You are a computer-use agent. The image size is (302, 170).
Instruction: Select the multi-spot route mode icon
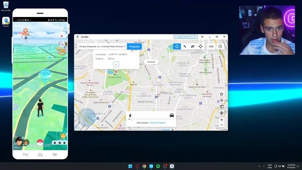click(x=193, y=46)
